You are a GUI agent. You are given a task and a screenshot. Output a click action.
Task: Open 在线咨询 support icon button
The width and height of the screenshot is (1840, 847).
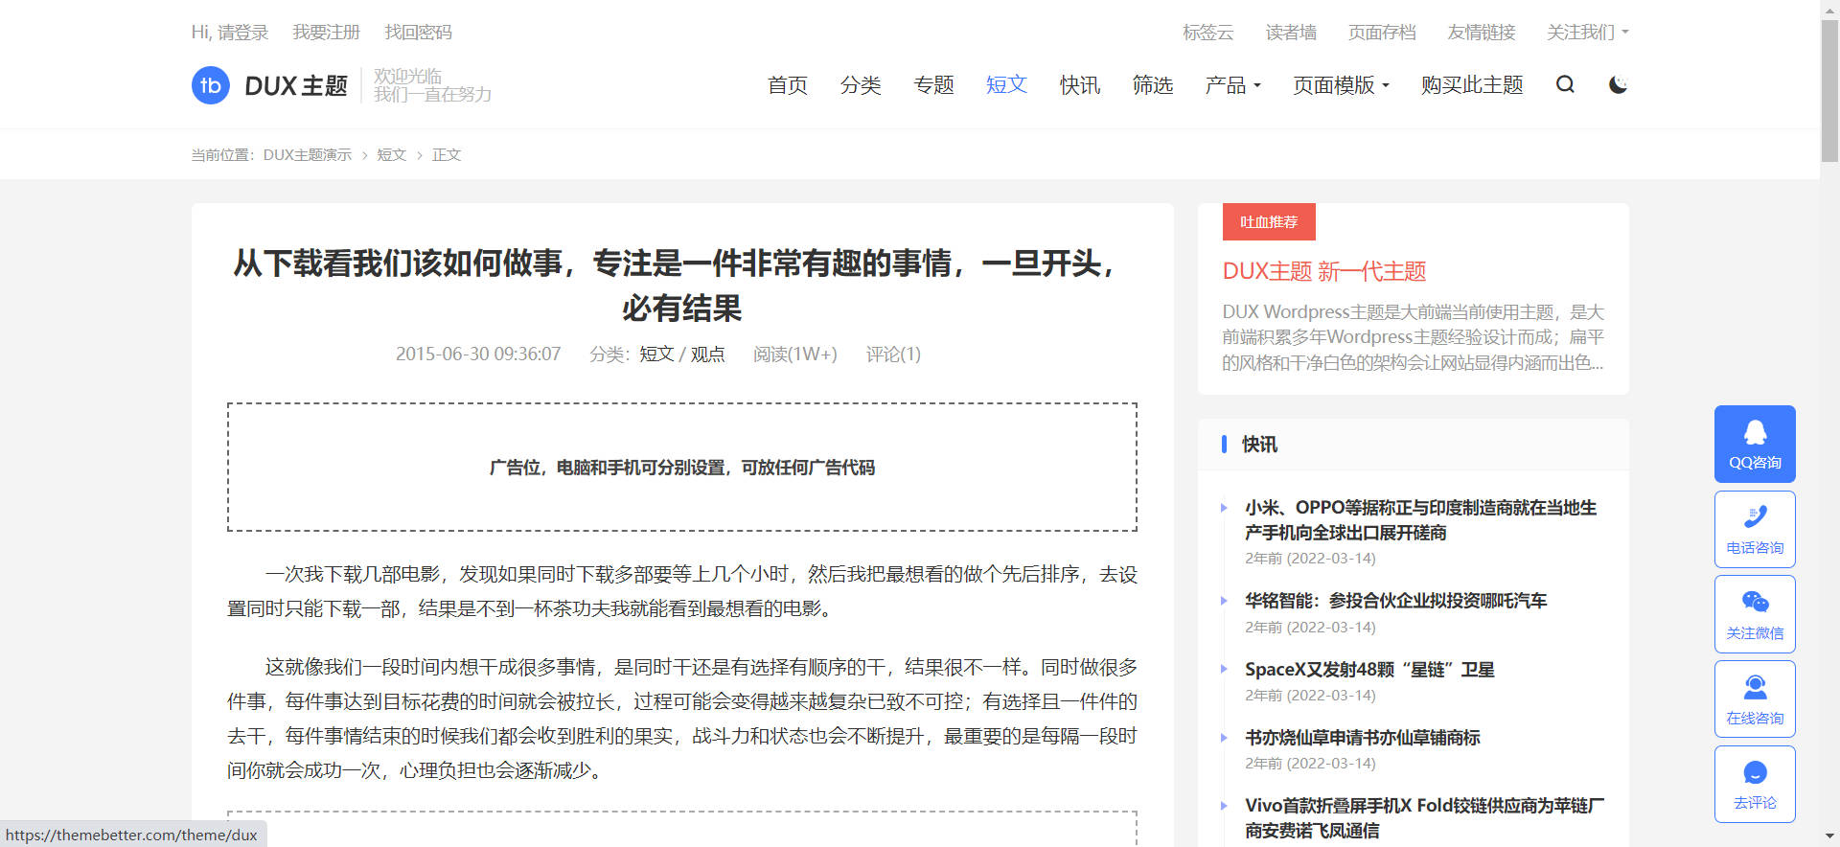point(1755,698)
